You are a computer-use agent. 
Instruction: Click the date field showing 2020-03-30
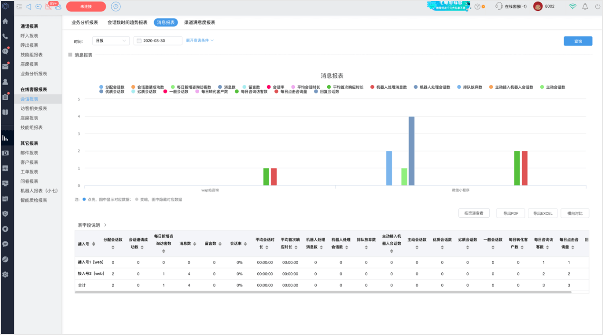(x=158, y=41)
